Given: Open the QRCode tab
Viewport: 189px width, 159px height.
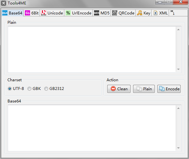Looking at the screenshot, I should tap(123, 13).
